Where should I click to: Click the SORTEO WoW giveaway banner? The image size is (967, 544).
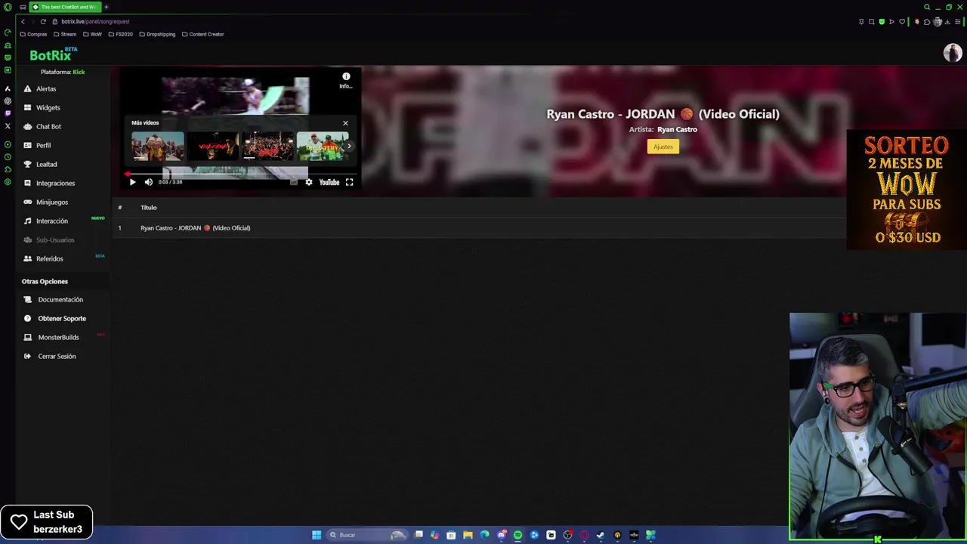907,190
